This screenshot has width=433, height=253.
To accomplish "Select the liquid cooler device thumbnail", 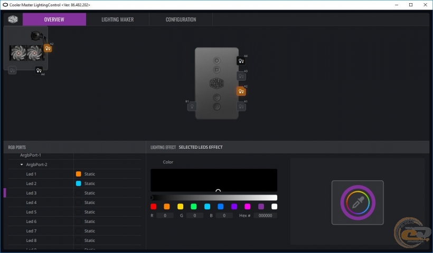I will (x=26, y=47).
